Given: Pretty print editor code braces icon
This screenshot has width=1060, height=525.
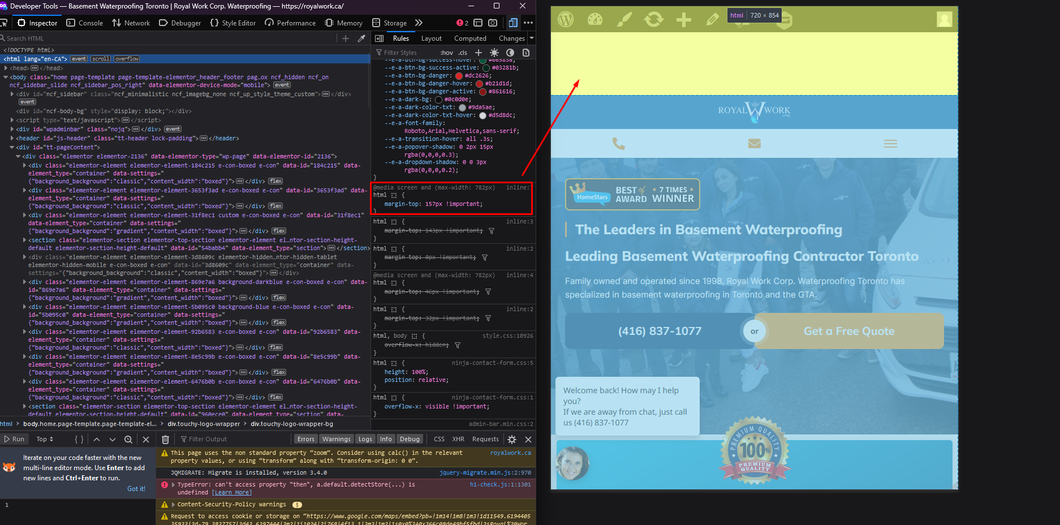Looking at the screenshot, I should [79, 439].
